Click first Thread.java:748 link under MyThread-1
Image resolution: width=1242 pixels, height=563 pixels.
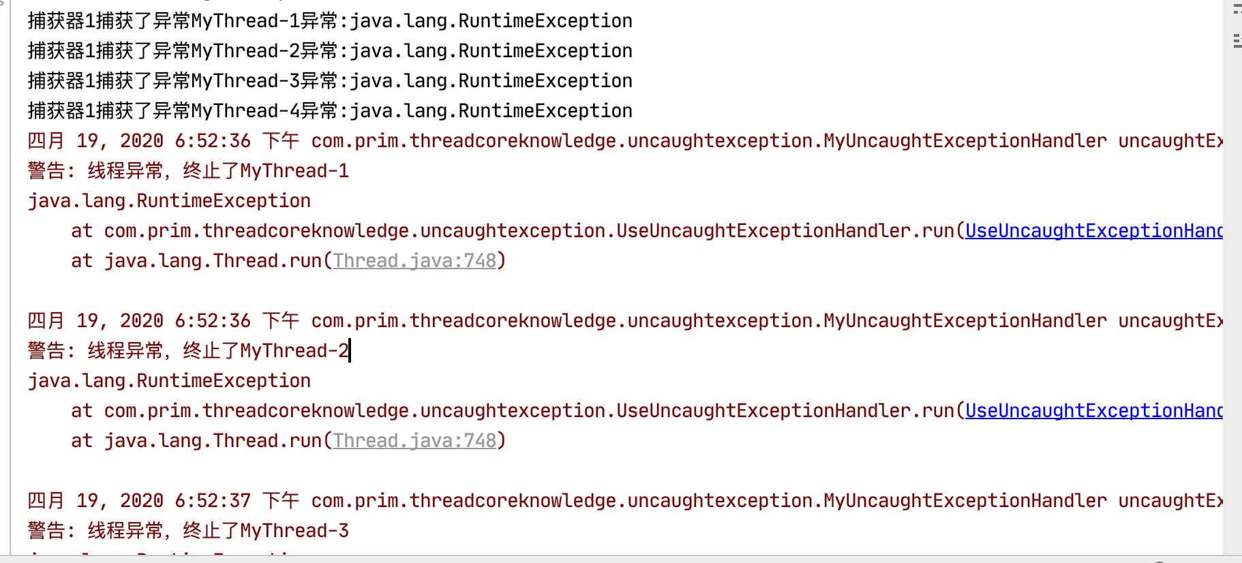click(414, 261)
